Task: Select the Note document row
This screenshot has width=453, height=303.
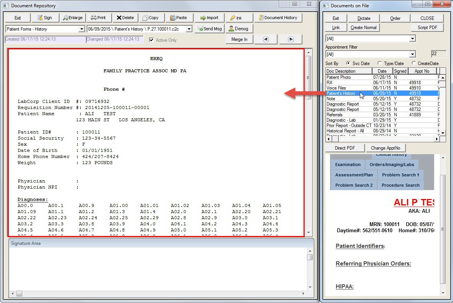Action: pyautogui.click(x=383, y=99)
